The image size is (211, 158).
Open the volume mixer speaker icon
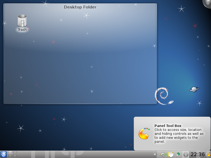point(163,154)
